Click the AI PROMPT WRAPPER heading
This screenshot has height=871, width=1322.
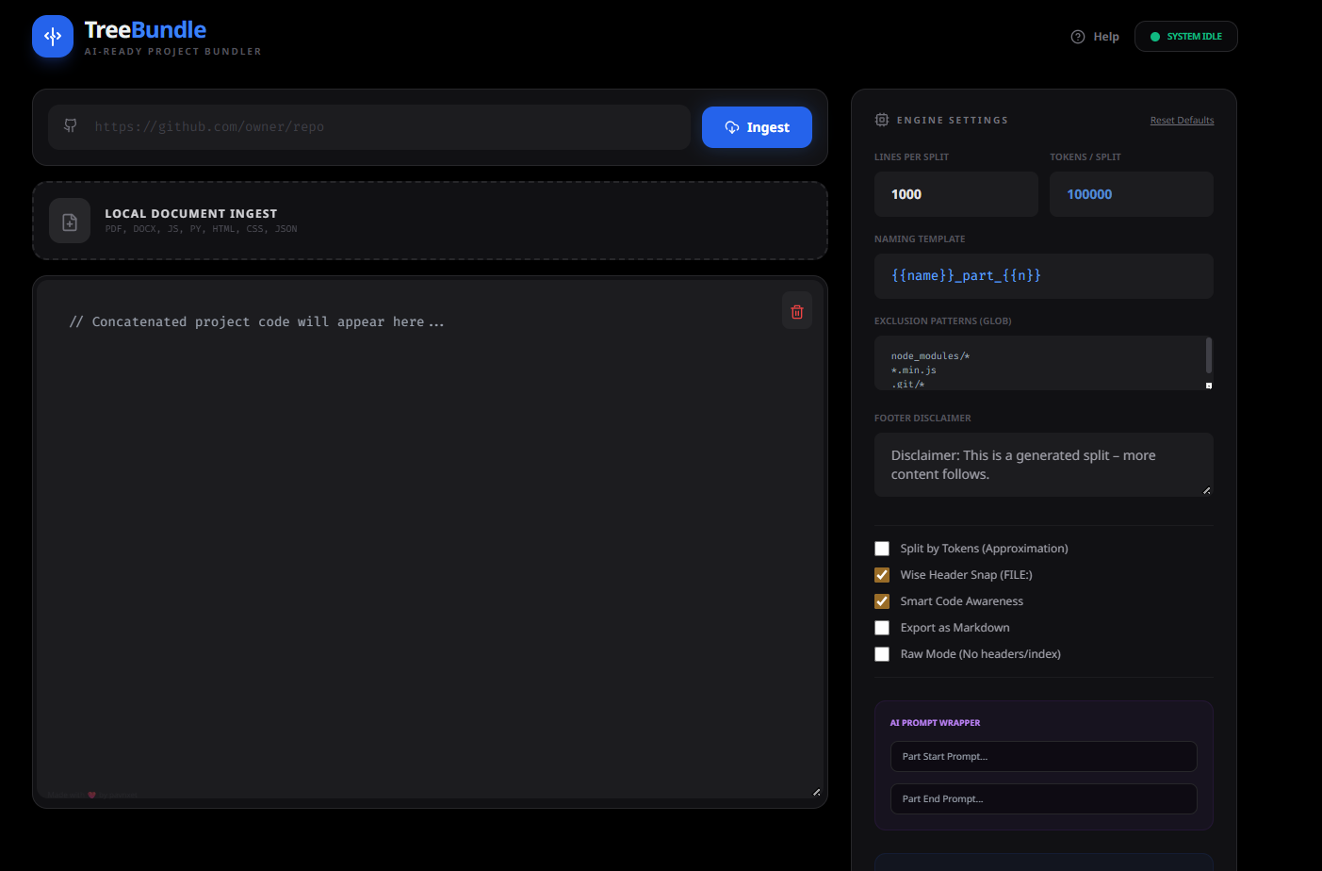click(935, 723)
